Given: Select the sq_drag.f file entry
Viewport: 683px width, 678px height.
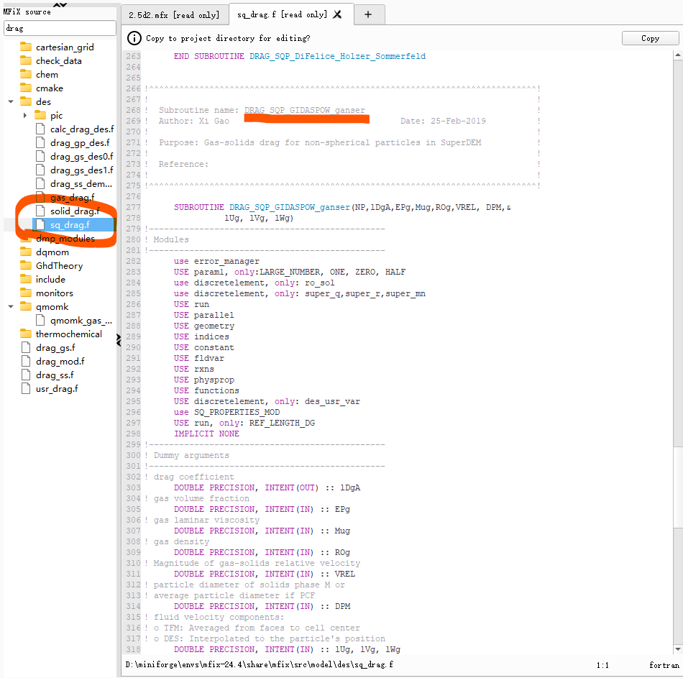Looking at the screenshot, I should pos(70,225).
